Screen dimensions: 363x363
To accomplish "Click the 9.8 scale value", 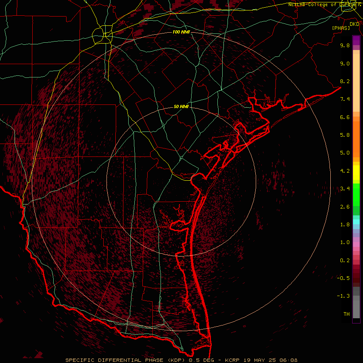I will tap(345, 45).
